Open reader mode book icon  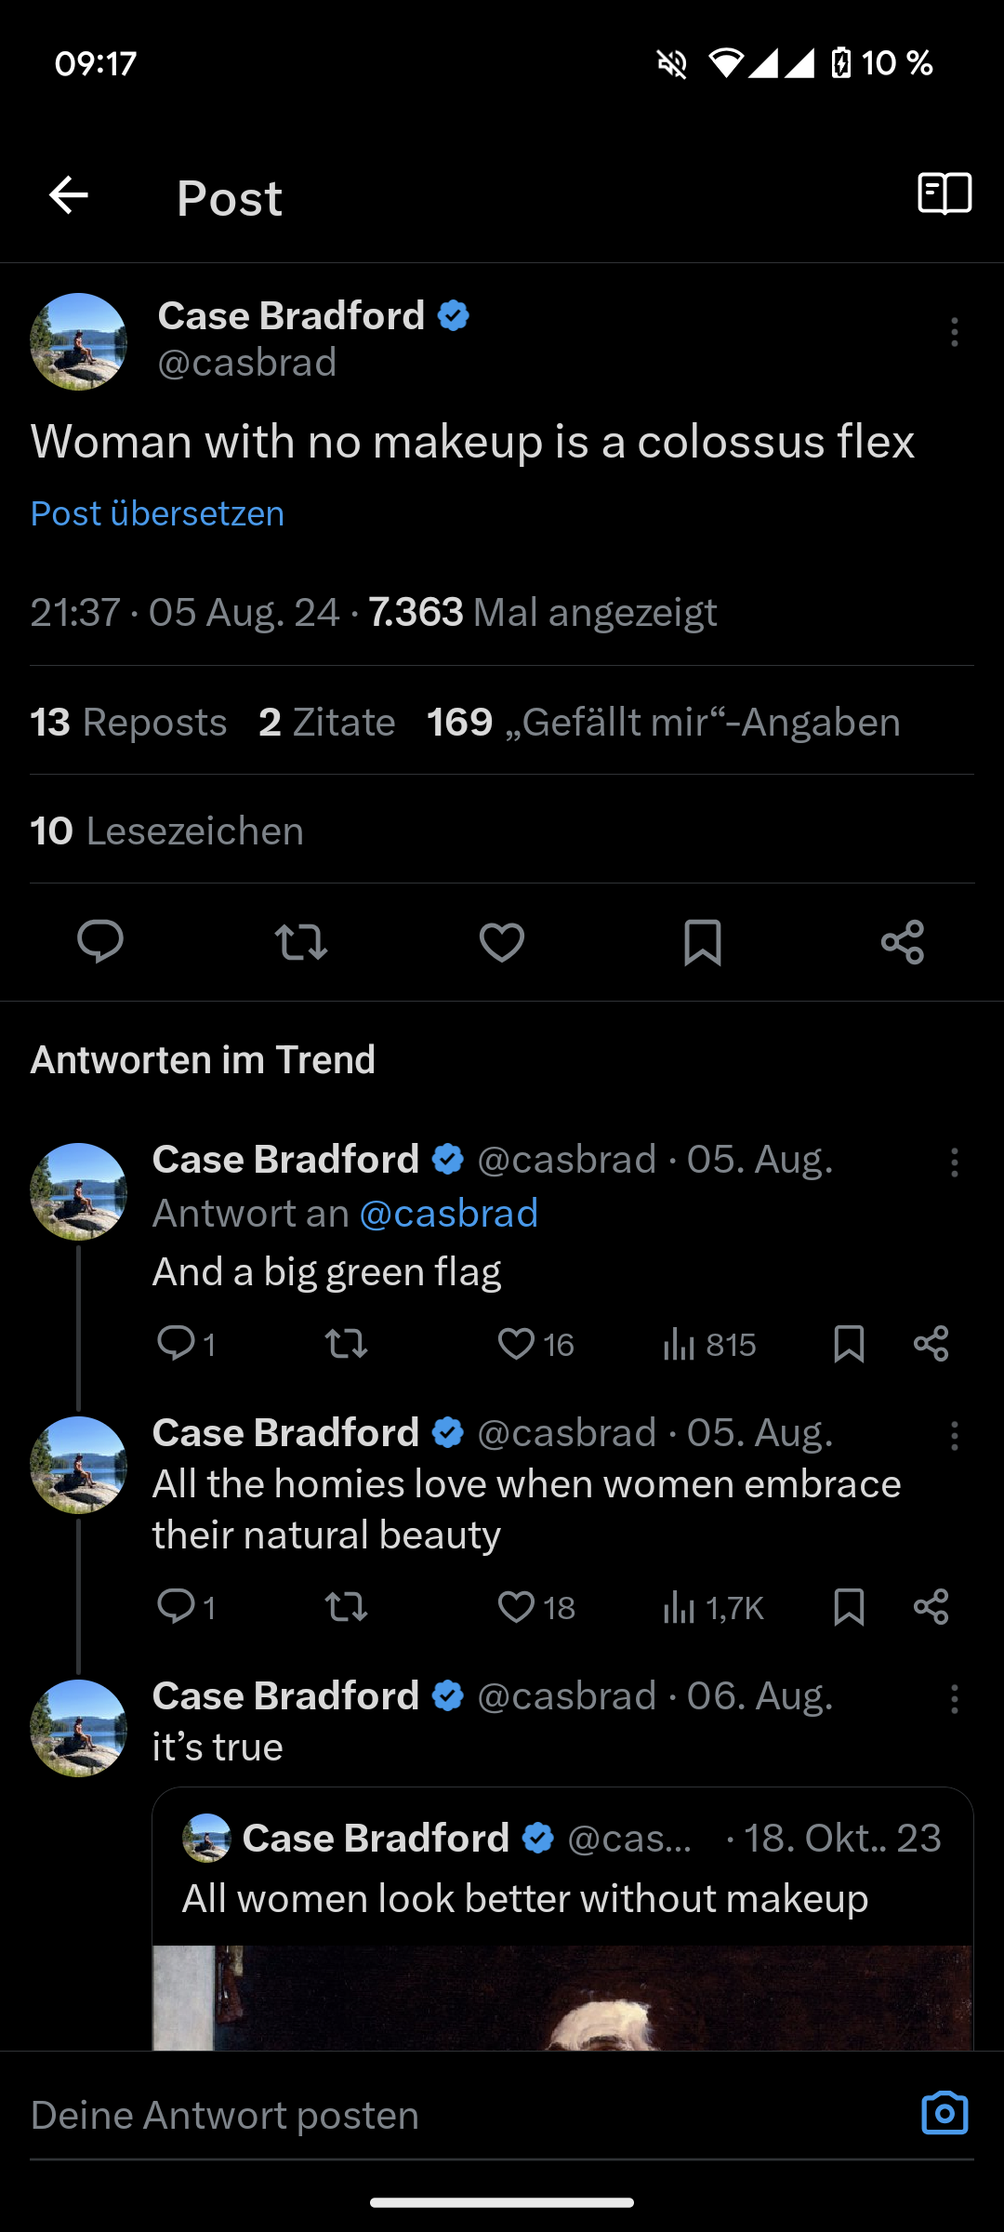[x=945, y=194]
